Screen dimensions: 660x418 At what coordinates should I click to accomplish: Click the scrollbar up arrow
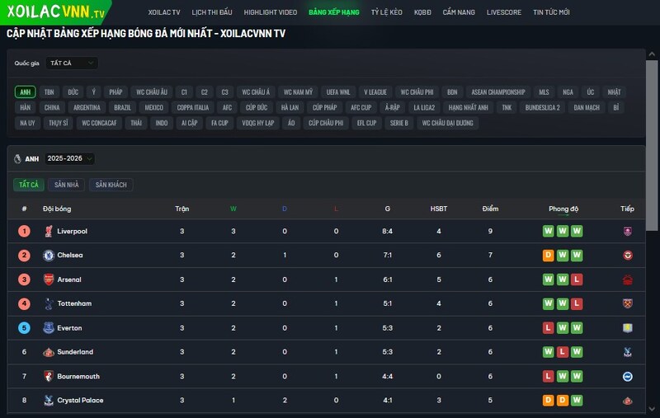point(652,54)
